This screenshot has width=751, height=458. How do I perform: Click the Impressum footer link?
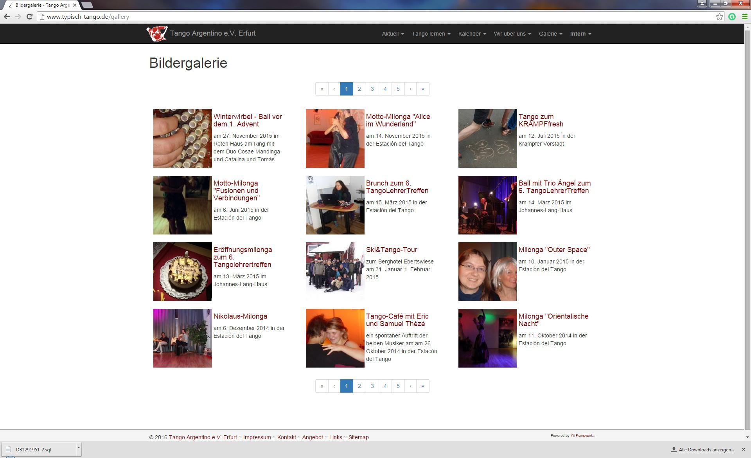tap(257, 437)
